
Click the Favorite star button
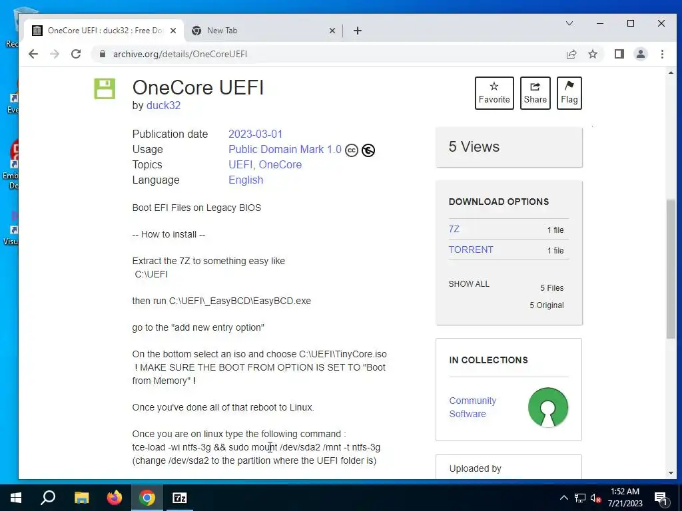(x=494, y=93)
